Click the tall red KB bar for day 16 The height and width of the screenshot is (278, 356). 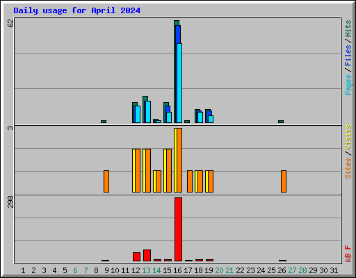(178, 229)
